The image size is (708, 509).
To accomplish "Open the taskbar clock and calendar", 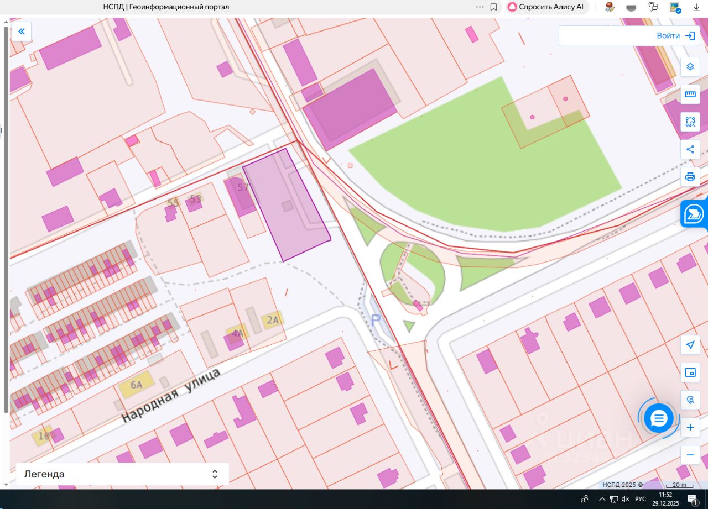I will coord(666,500).
